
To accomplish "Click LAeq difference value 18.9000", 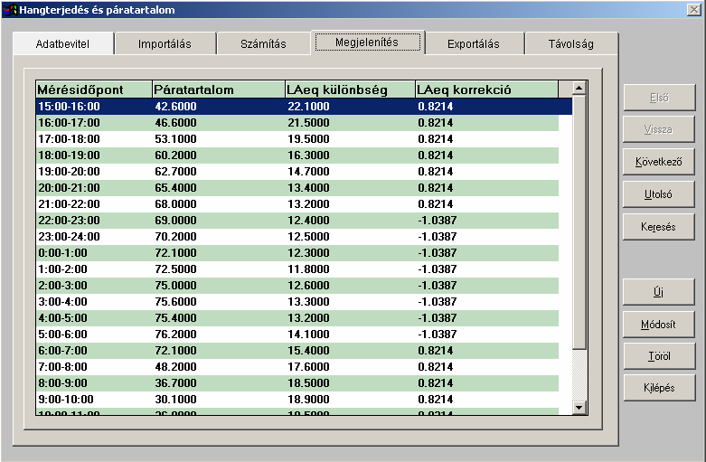I will 308,400.
